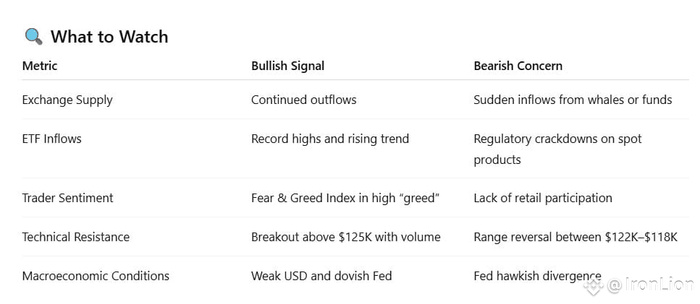Click the What to Watch heading
This screenshot has height=304, width=700.
109,37
